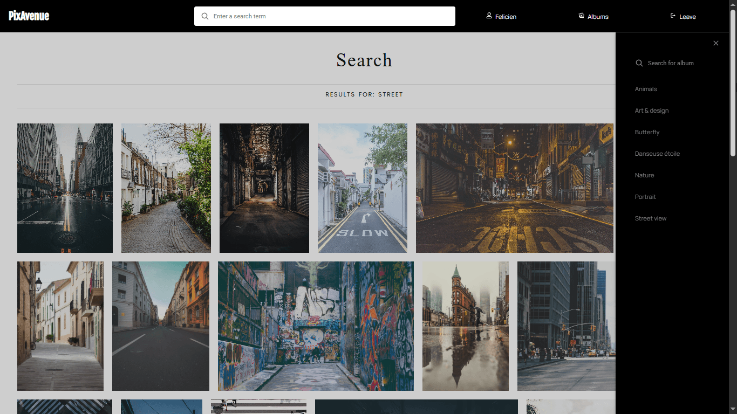Click the album search magnifier icon

point(639,63)
